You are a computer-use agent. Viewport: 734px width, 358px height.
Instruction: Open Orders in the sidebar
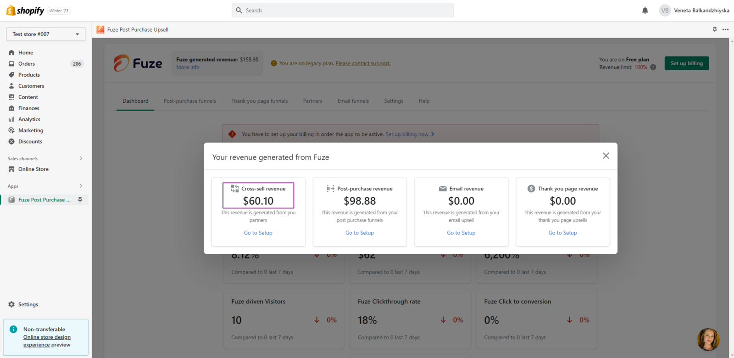point(27,64)
